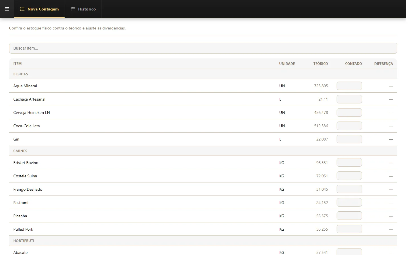This screenshot has width=408, height=255.
Task: Click the UNIDADE column header
Action: pos(287,64)
